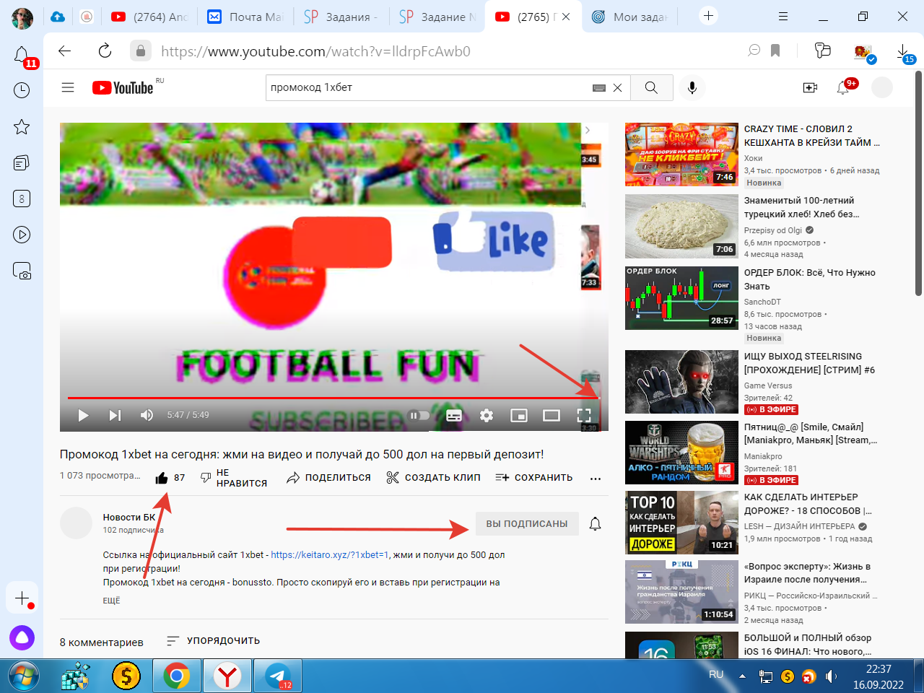Image resolution: width=924 pixels, height=693 pixels.
Task: Mute the video volume
Action: coord(147,415)
